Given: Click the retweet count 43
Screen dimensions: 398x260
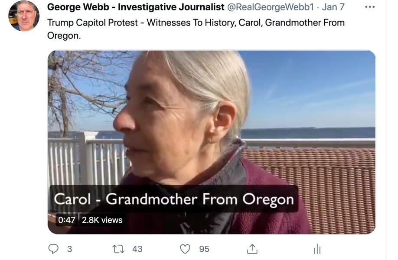Looking at the screenshot, I should pyautogui.click(x=137, y=249).
